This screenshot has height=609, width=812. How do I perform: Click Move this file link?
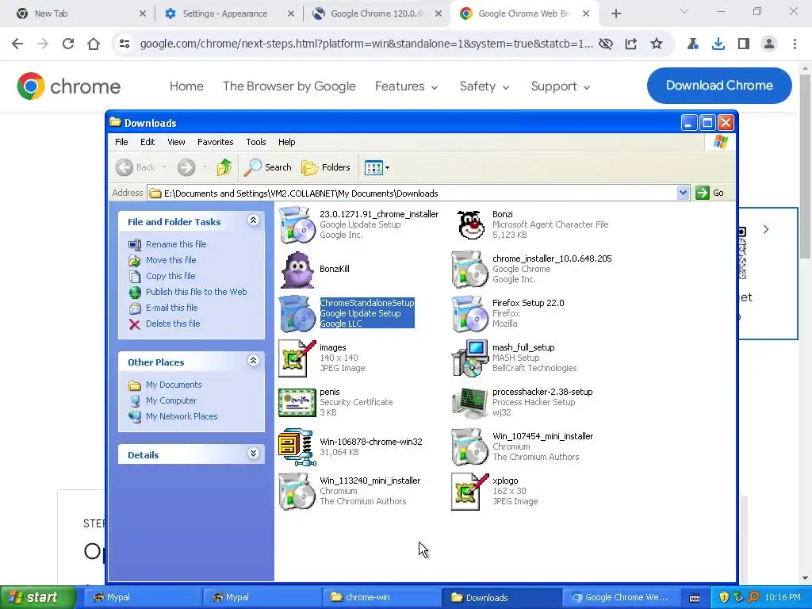(171, 260)
